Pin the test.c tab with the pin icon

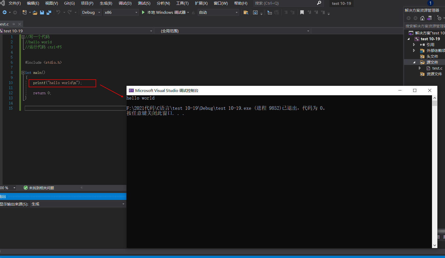coord(14,24)
